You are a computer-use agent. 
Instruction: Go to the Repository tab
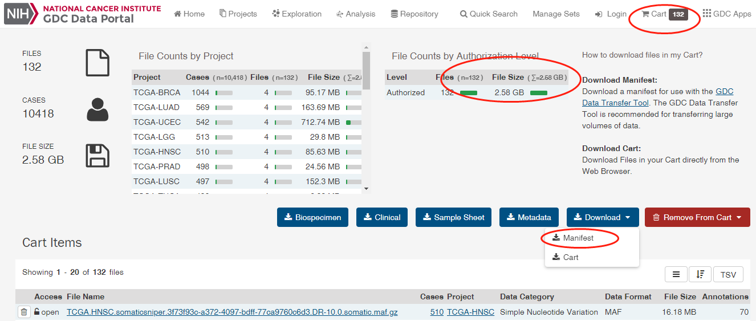414,14
